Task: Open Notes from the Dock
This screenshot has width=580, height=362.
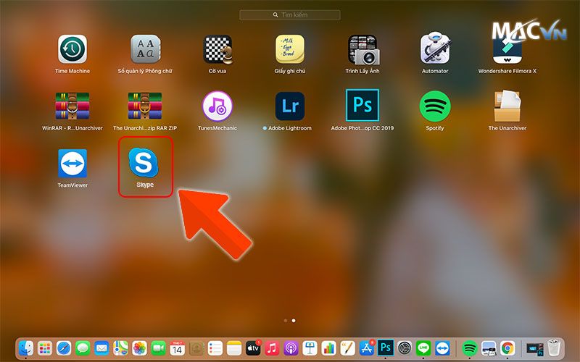Action: coord(233,348)
